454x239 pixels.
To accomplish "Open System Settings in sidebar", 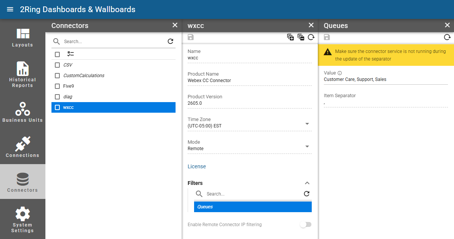I will click(x=23, y=219).
